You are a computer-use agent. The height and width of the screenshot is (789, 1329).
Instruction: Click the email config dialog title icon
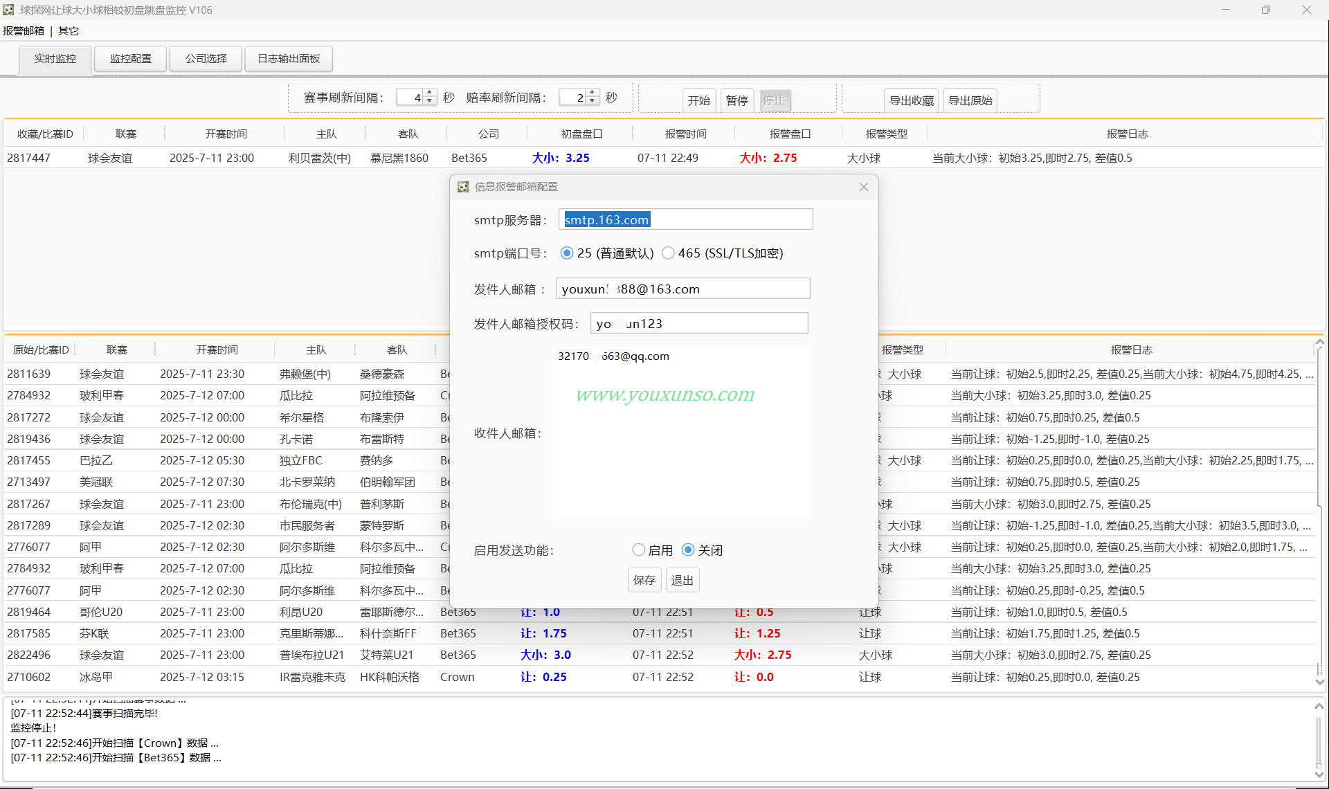tap(463, 187)
